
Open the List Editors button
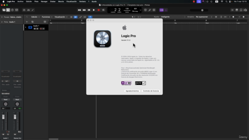232,10
